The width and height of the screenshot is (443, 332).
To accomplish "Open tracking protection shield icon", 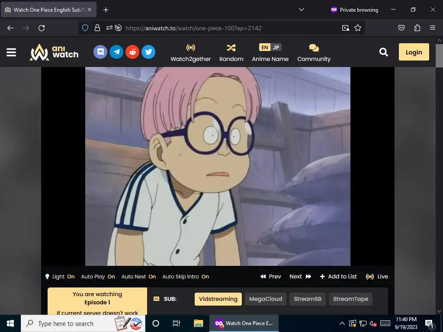I will [85, 28].
